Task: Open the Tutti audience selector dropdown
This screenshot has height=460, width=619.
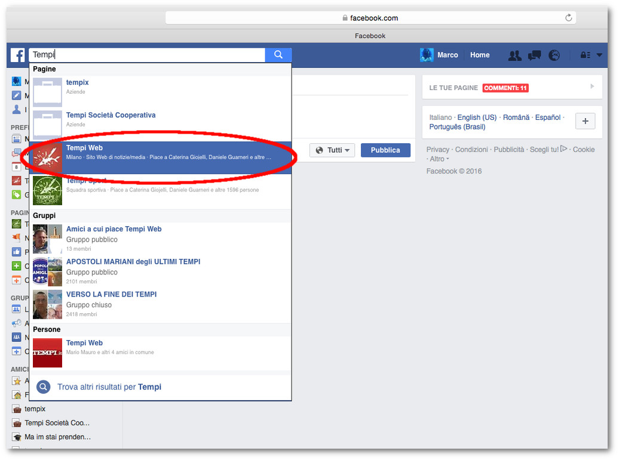Action: coord(332,150)
